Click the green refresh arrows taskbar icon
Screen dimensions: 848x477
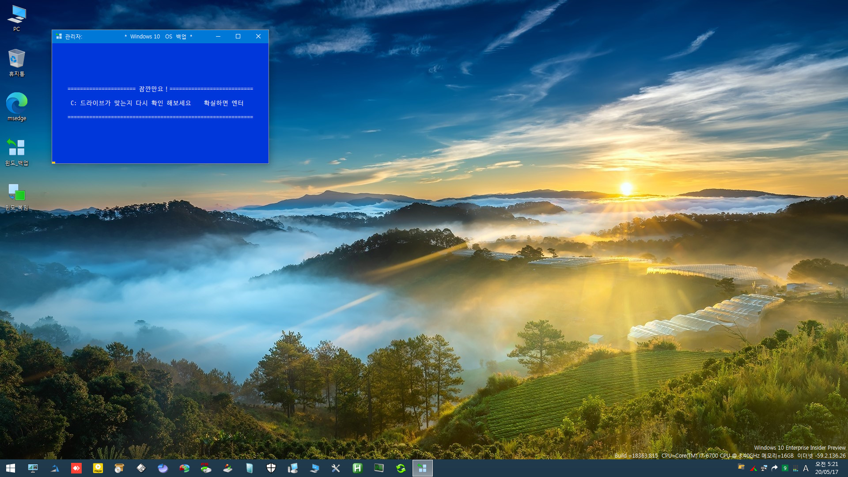401,468
